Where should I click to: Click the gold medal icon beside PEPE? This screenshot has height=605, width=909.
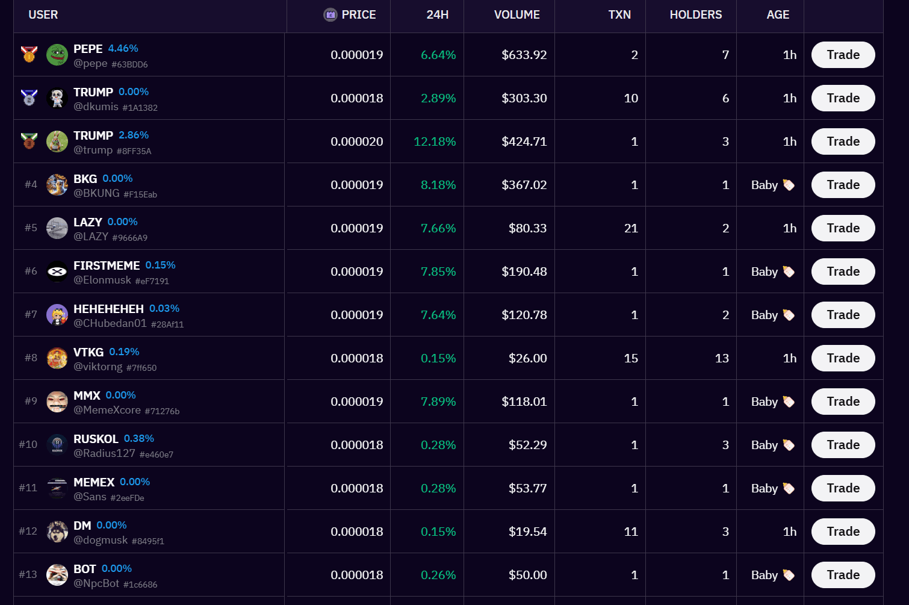click(29, 54)
